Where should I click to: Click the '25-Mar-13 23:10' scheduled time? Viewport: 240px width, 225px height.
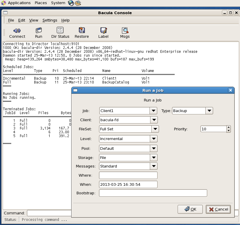(78, 82)
